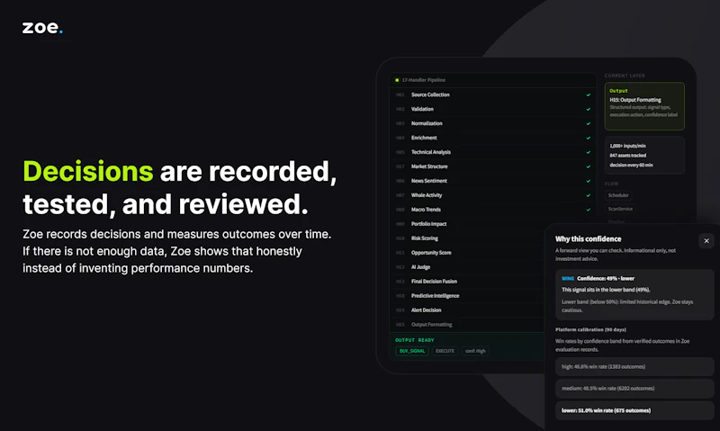
Task: Click the Enrichment row check mark
Action: [589, 138]
